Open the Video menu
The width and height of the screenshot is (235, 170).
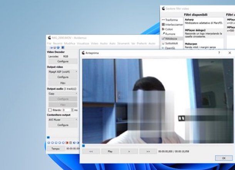[x=94, y=43]
